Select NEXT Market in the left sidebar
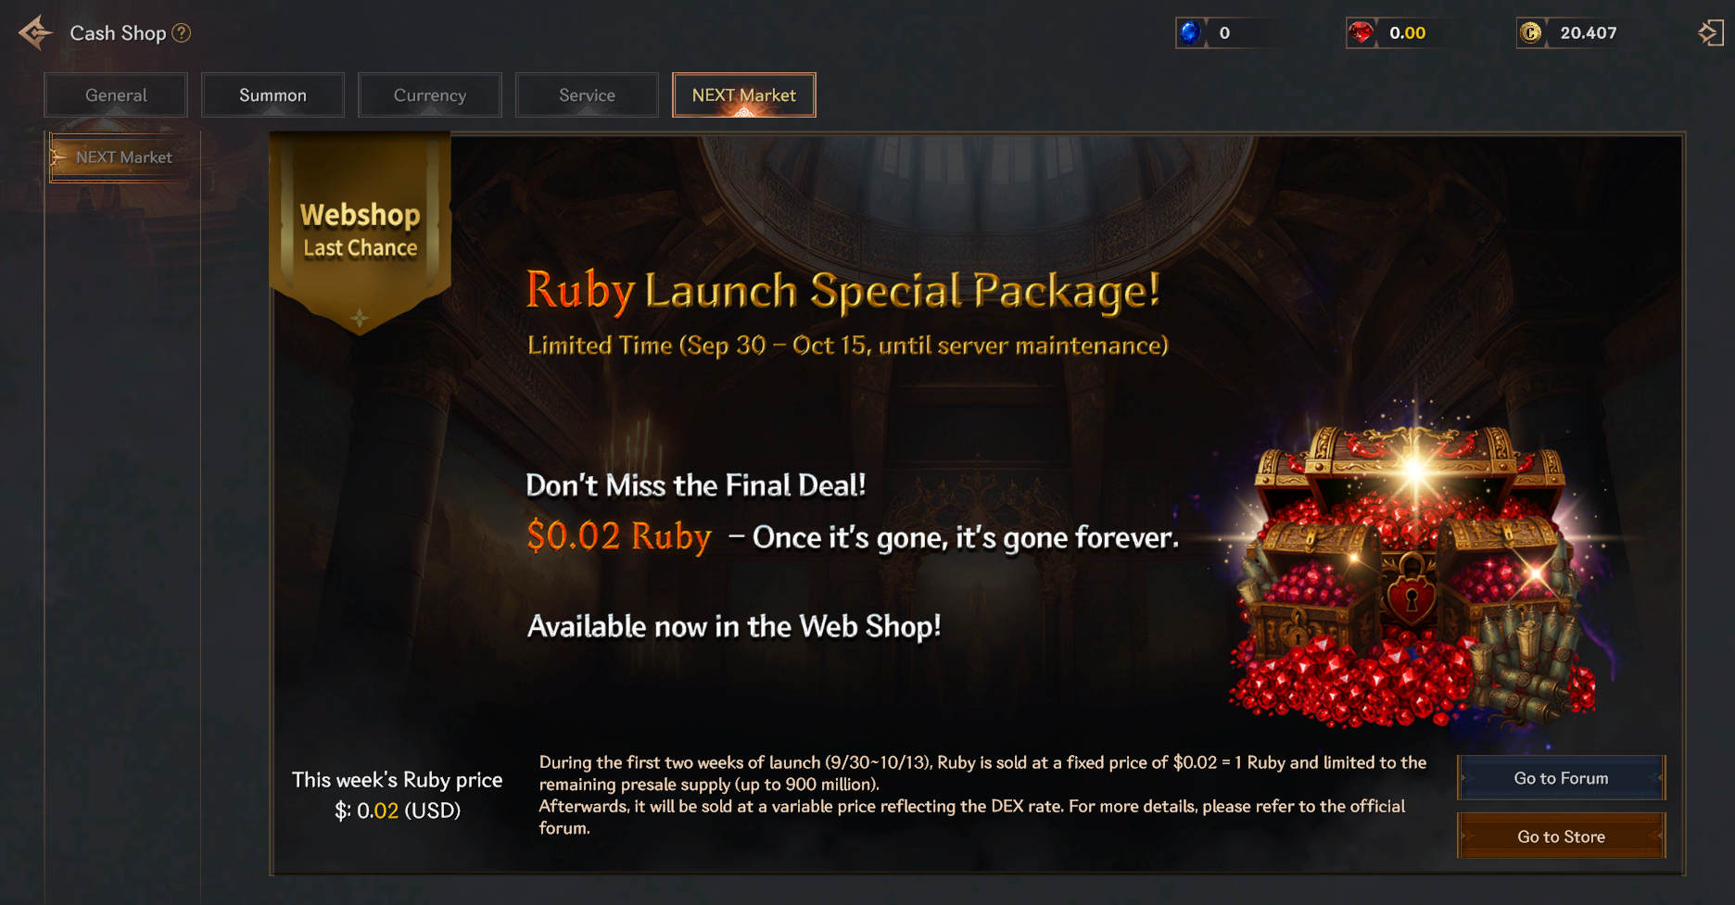 point(124,157)
